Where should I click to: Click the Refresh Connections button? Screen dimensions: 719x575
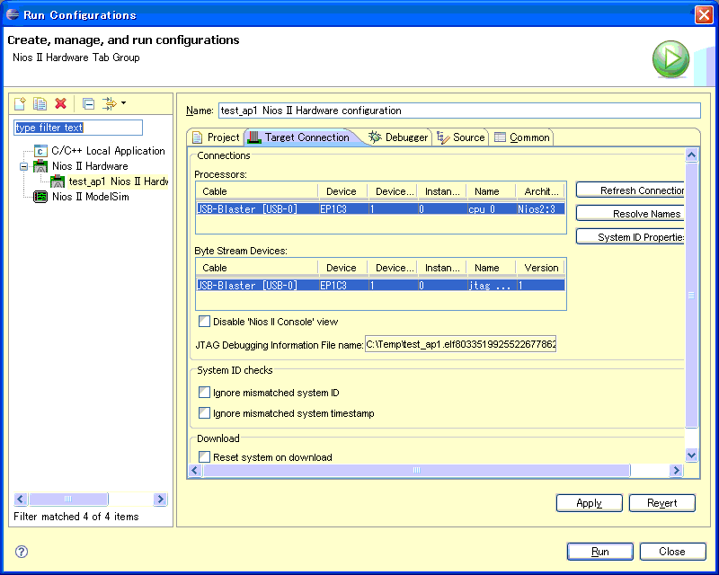pos(630,190)
